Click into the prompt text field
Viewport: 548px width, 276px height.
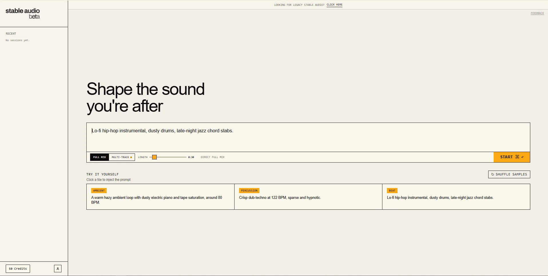(308, 137)
